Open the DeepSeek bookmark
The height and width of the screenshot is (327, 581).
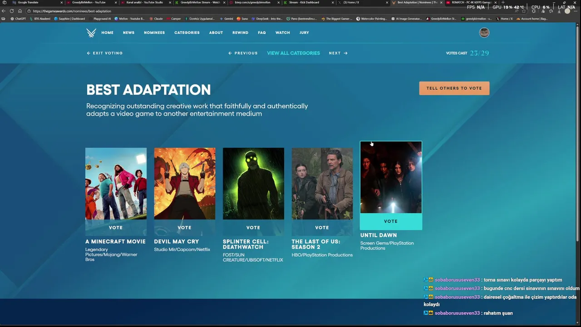coord(268,19)
